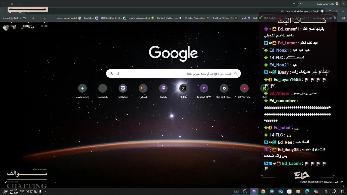This screenshot has height=195, width=347.
Task: Open the volume control in system tray
Action: tap(27, 191)
